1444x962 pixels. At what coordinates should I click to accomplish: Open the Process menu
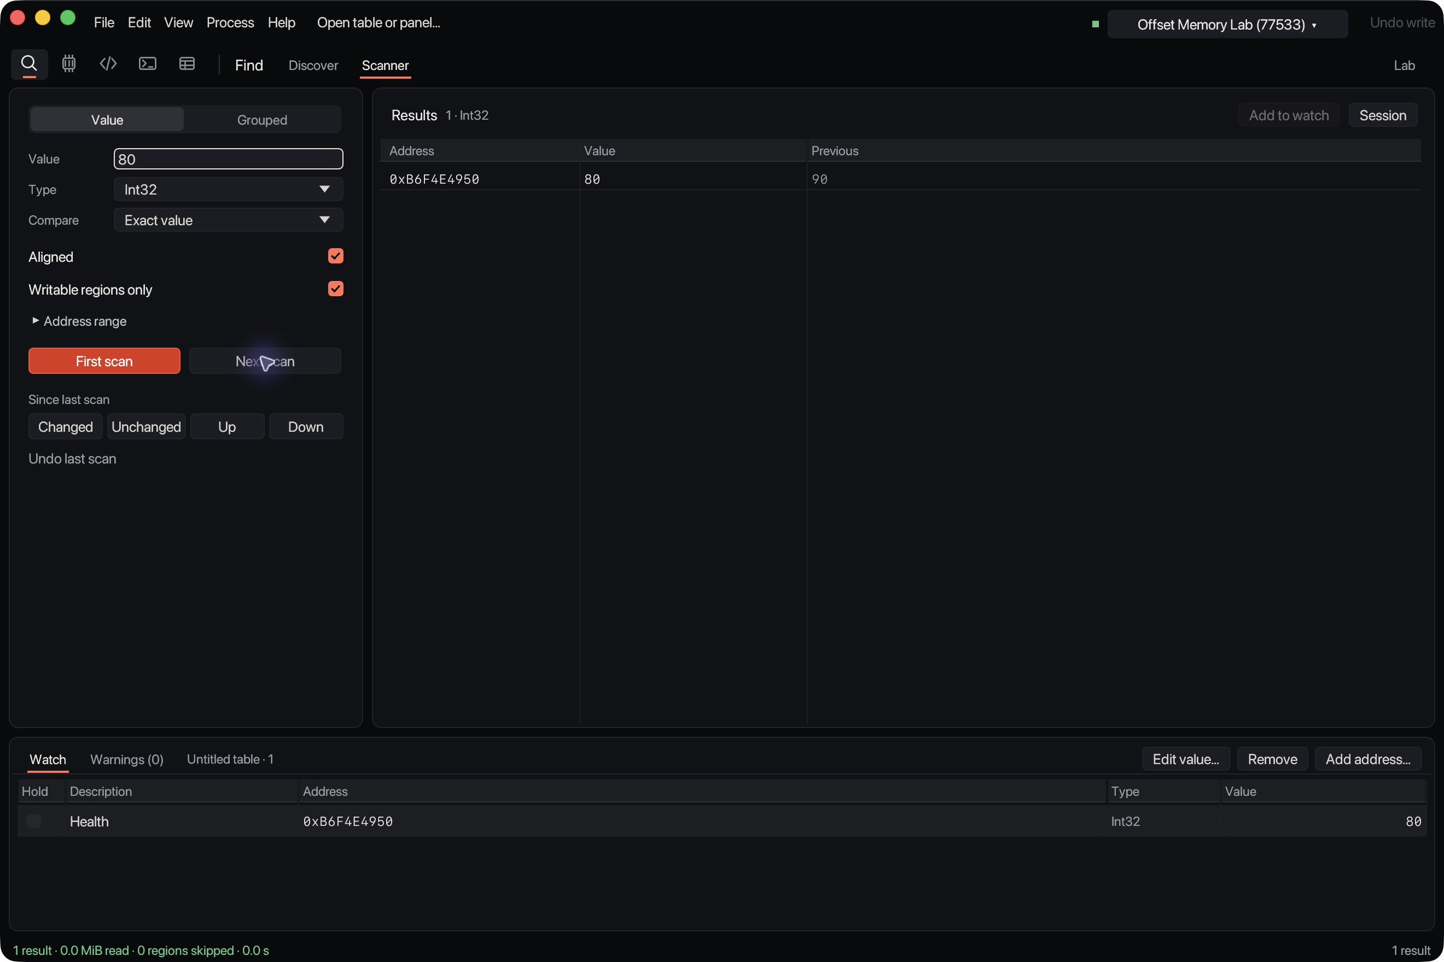(x=230, y=23)
